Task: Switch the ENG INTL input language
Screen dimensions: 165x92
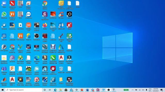Action: tap(150, 90)
